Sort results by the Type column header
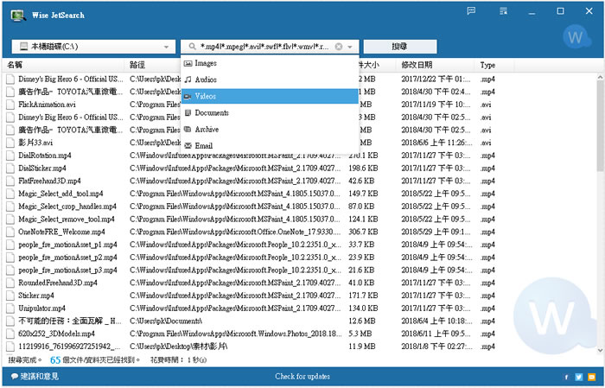 (488, 66)
